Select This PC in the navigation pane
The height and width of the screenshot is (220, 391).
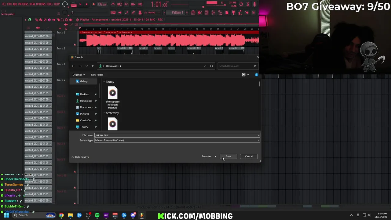pos(84,127)
